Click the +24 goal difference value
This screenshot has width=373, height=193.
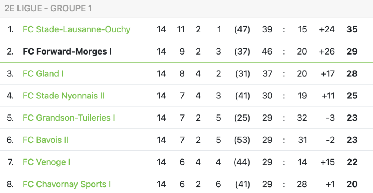(327, 29)
